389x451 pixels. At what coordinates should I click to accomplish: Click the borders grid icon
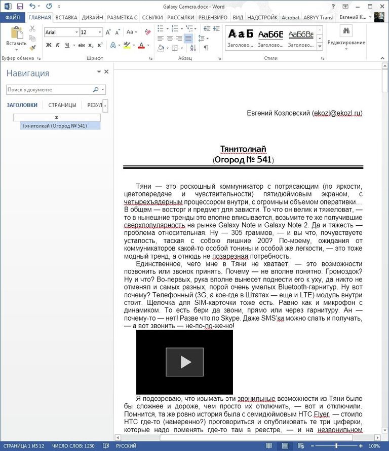[175, 48]
